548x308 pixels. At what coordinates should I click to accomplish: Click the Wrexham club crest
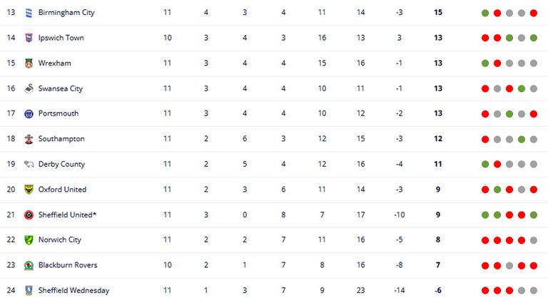coord(29,63)
